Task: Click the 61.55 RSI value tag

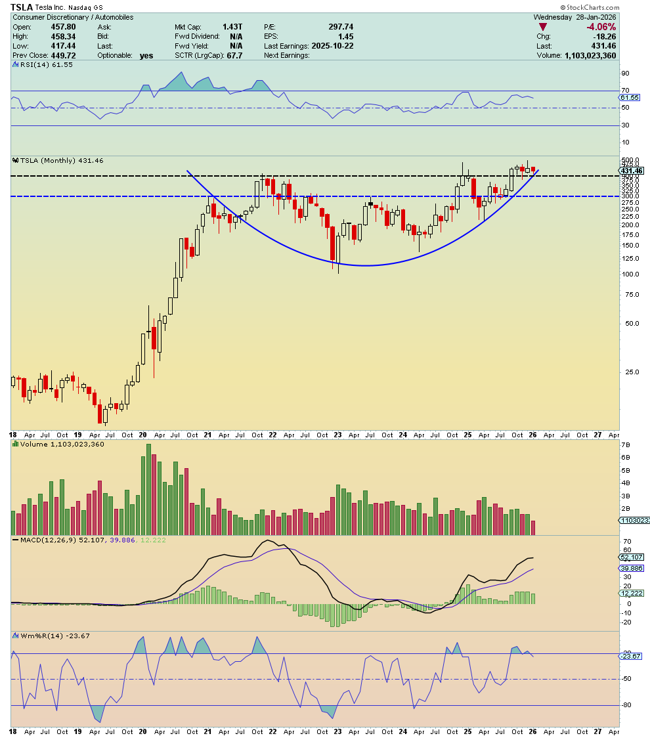Action: pos(630,97)
